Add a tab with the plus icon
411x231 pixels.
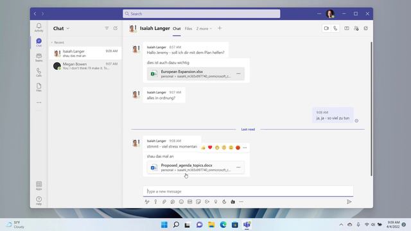[x=220, y=28]
